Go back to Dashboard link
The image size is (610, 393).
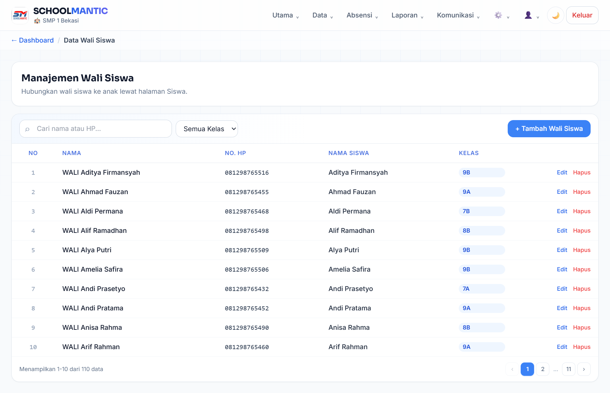(32, 40)
